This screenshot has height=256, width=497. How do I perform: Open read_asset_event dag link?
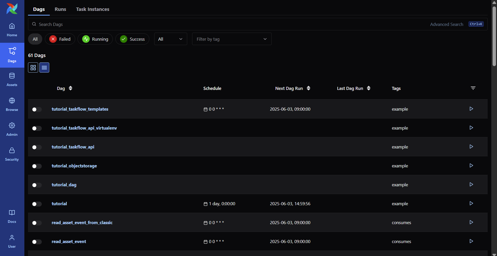[69, 241]
